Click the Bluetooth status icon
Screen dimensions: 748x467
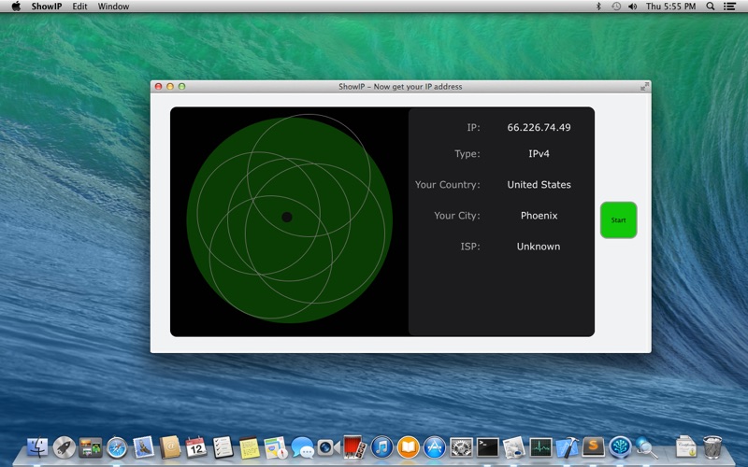click(598, 7)
